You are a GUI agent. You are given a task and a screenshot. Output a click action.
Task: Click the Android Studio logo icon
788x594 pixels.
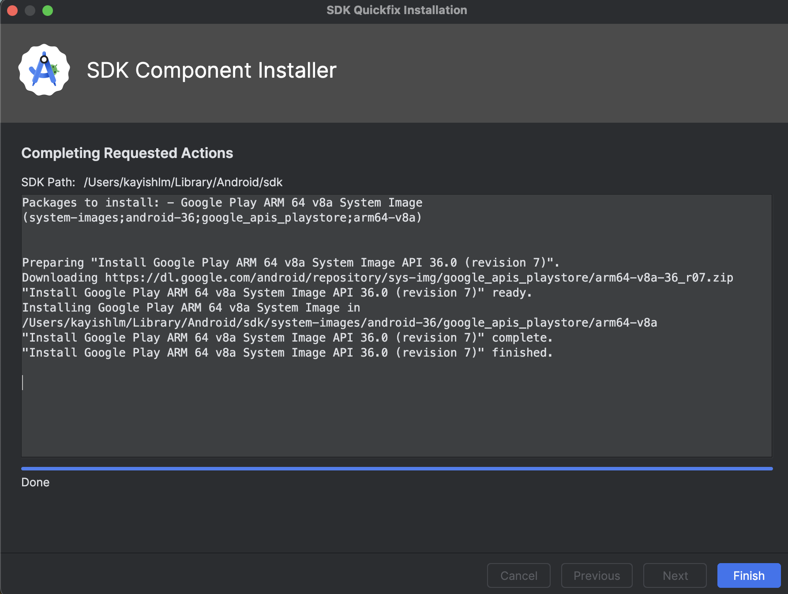coord(44,70)
